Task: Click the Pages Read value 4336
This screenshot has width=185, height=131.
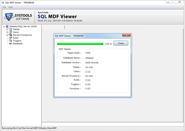Action: pyautogui.click(x=88, y=53)
